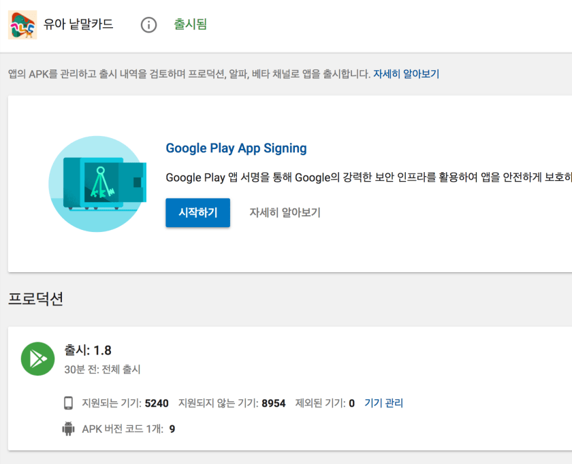Click the unsupported devices count 8954
The image size is (572, 464).
[x=274, y=403]
